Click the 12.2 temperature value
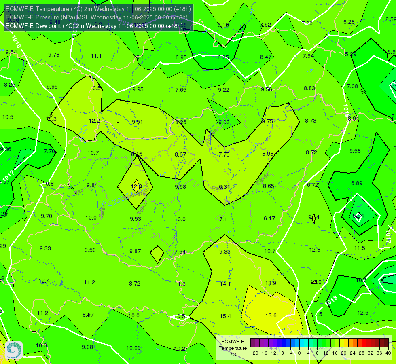This screenshot has width=396, height=364. point(94,121)
